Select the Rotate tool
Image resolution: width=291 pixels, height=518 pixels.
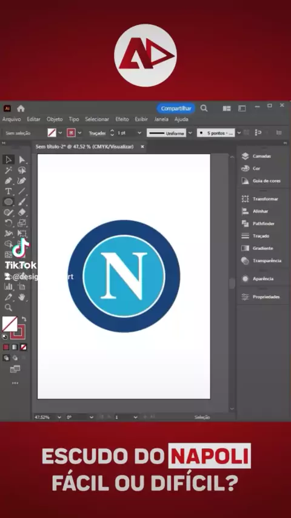click(x=8, y=223)
